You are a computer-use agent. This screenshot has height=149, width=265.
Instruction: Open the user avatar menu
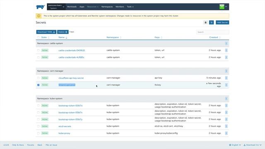[x=223, y=7]
